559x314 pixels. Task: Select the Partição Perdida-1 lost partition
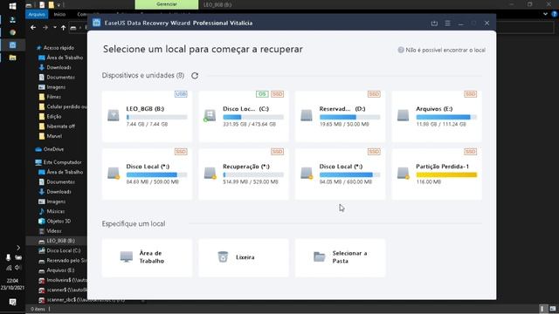pos(437,174)
